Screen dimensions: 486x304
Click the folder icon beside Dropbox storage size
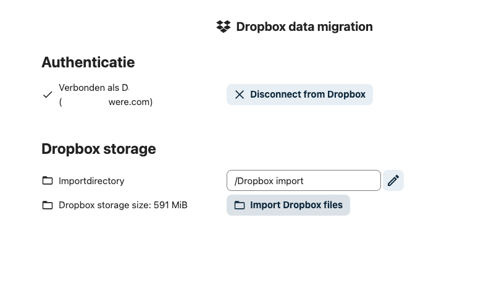click(x=48, y=205)
